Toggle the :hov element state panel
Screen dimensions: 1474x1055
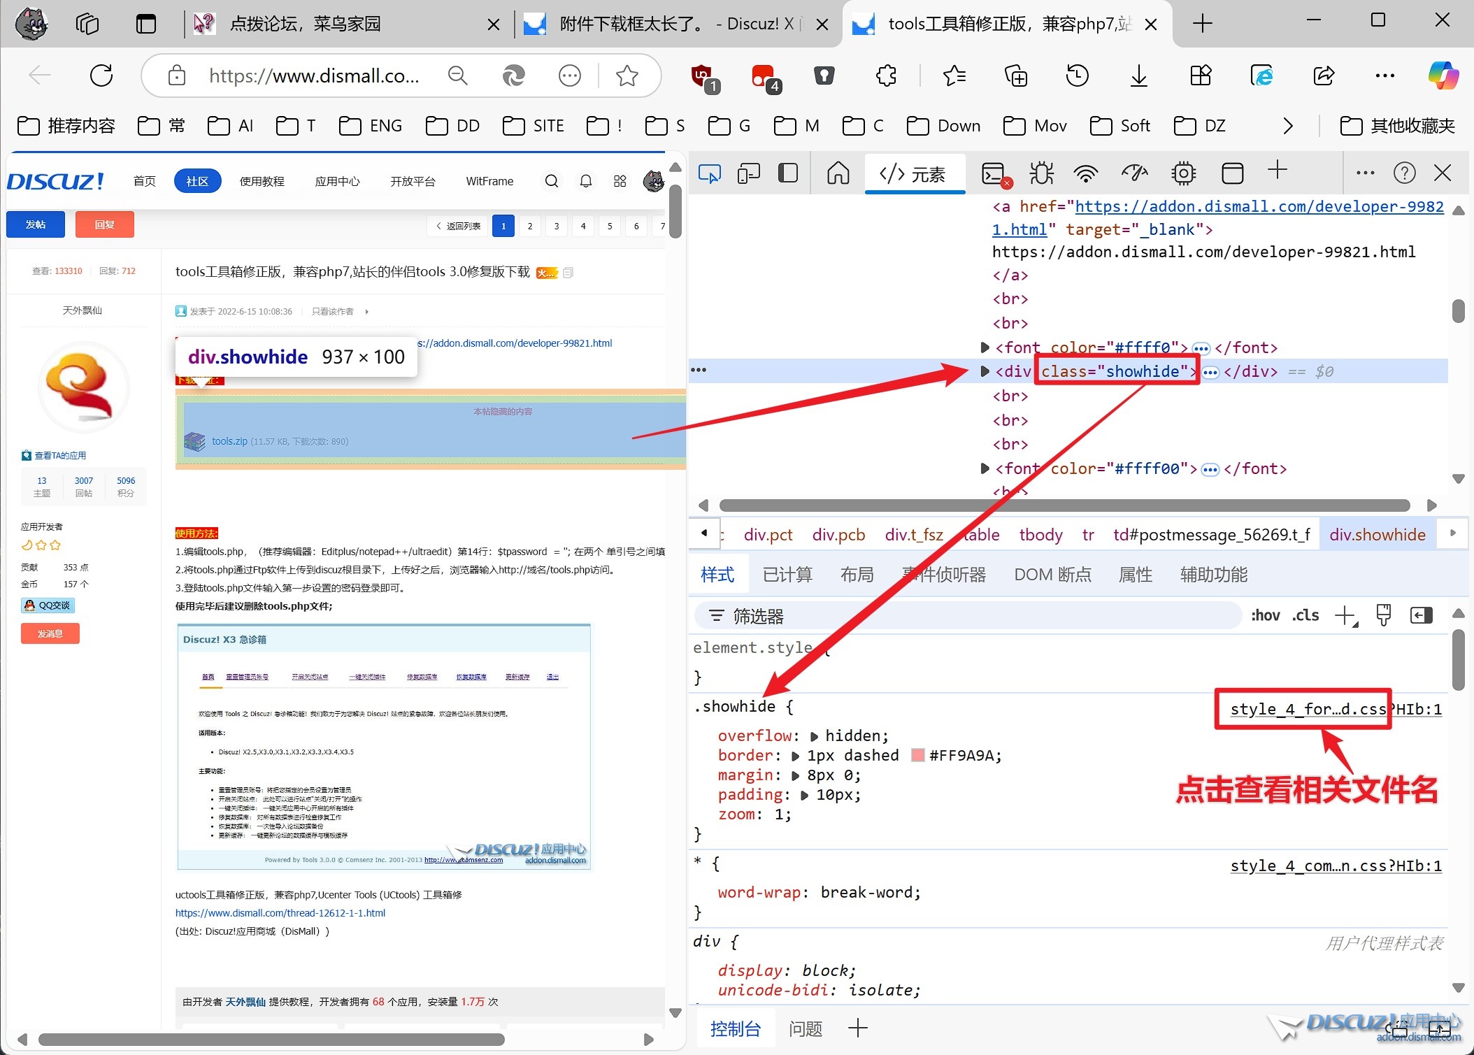1265,615
